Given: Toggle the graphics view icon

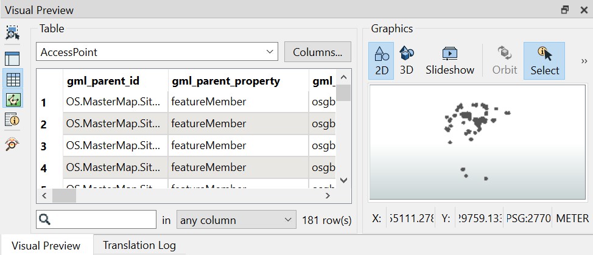Looking at the screenshot, I should [x=13, y=100].
